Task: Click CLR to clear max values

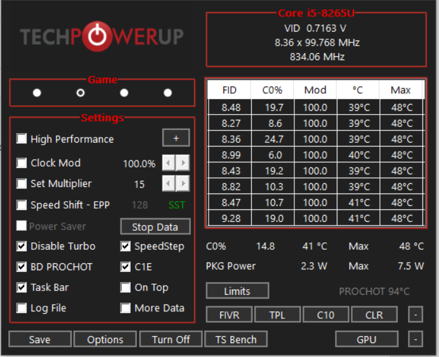Action: click(x=374, y=315)
